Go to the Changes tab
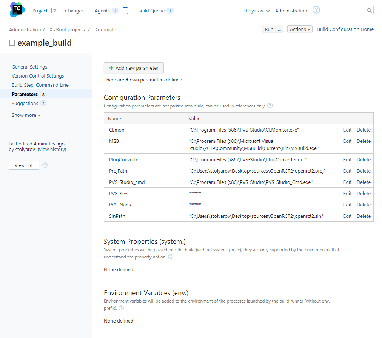The image size is (382, 338). (74, 11)
